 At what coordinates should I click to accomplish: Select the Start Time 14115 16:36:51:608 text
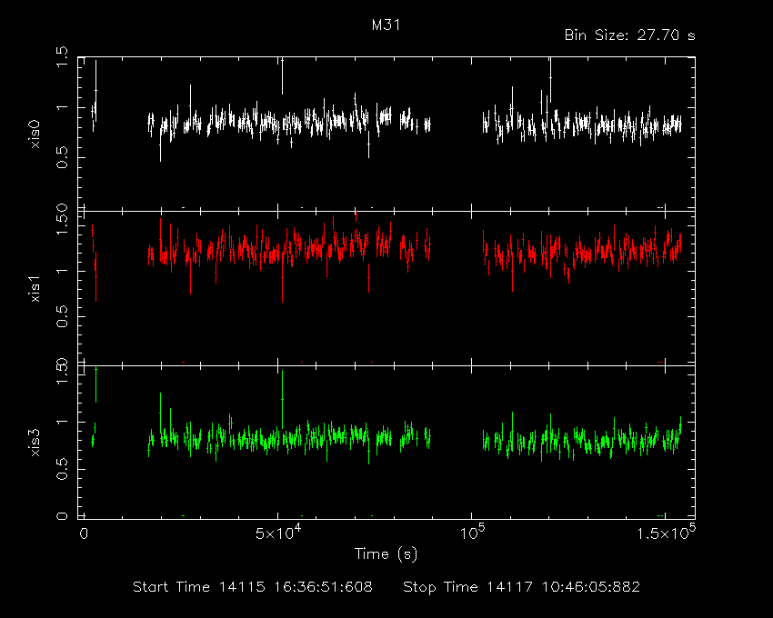253,587
